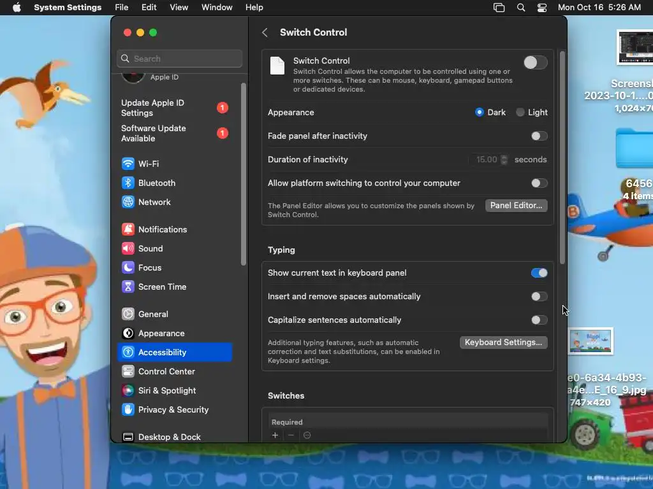Select the Siri & Spotlight icon
The image size is (653, 489).
pyautogui.click(x=128, y=391)
